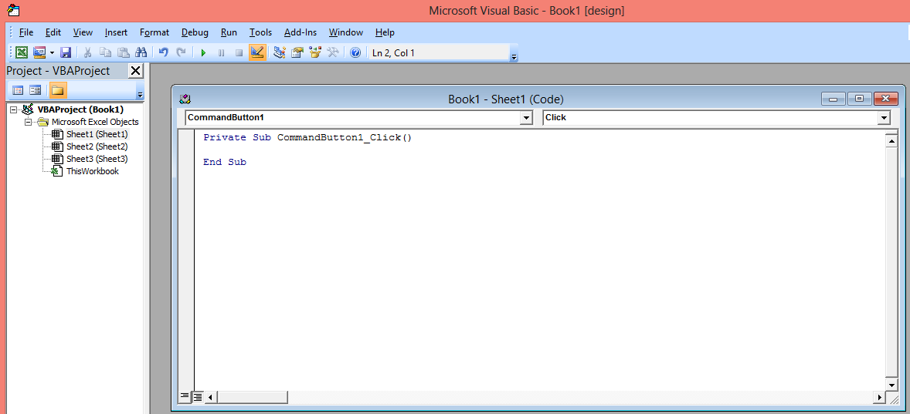Select VBAProject (Book1) in the tree

[x=80, y=109]
